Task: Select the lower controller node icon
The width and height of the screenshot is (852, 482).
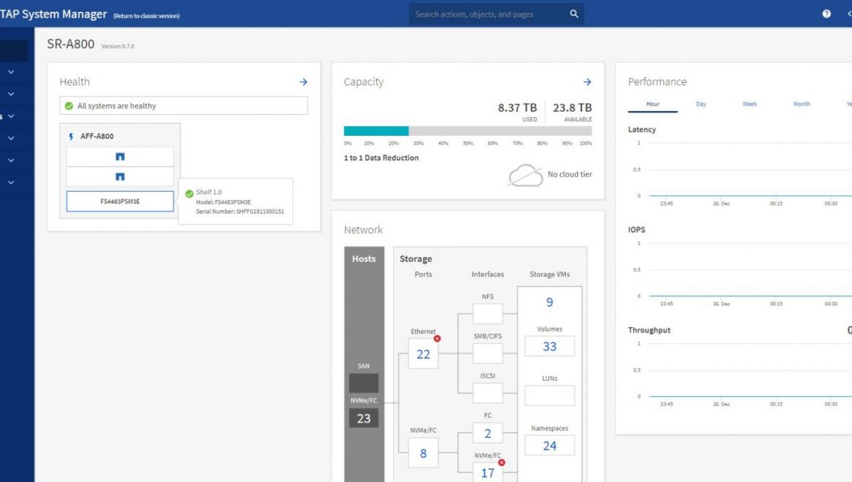Action: coord(120,176)
